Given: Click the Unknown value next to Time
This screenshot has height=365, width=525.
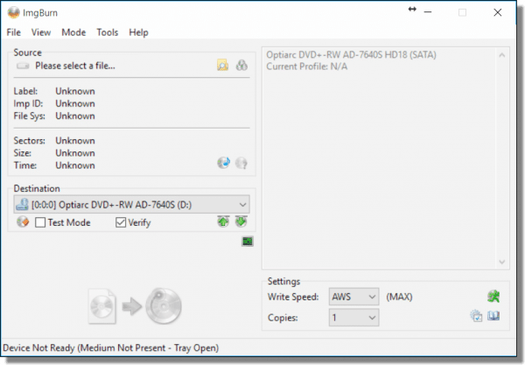Looking at the screenshot, I should pos(75,165).
